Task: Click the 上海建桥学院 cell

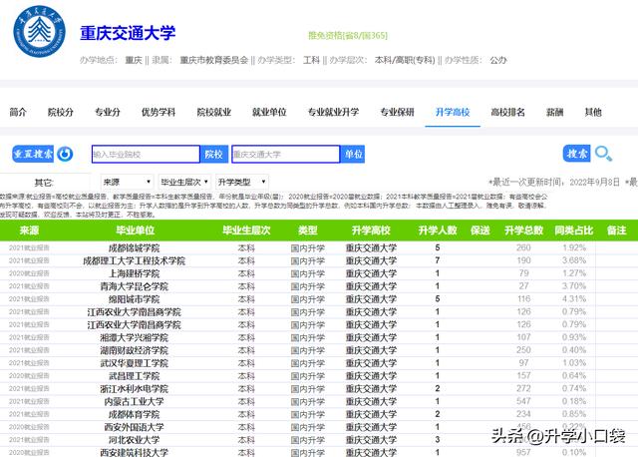Action: pos(134,273)
